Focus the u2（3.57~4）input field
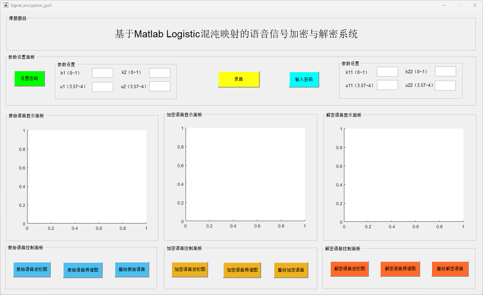This screenshot has height=295, width=483. point(160,86)
